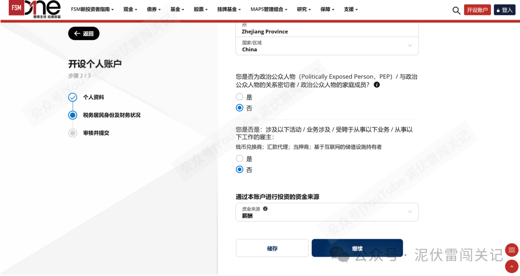Expand the MAPS管理组合 menu
This screenshot has height=276, width=520.
269,9
